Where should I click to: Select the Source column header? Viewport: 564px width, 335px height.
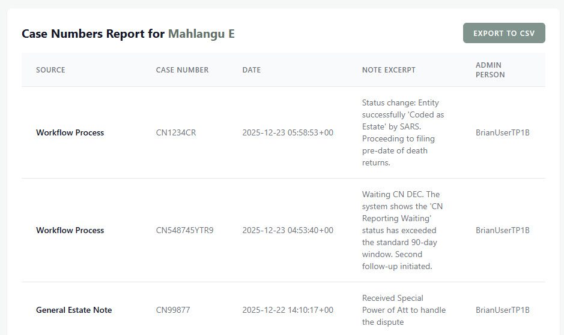click(x=50, y=70)
